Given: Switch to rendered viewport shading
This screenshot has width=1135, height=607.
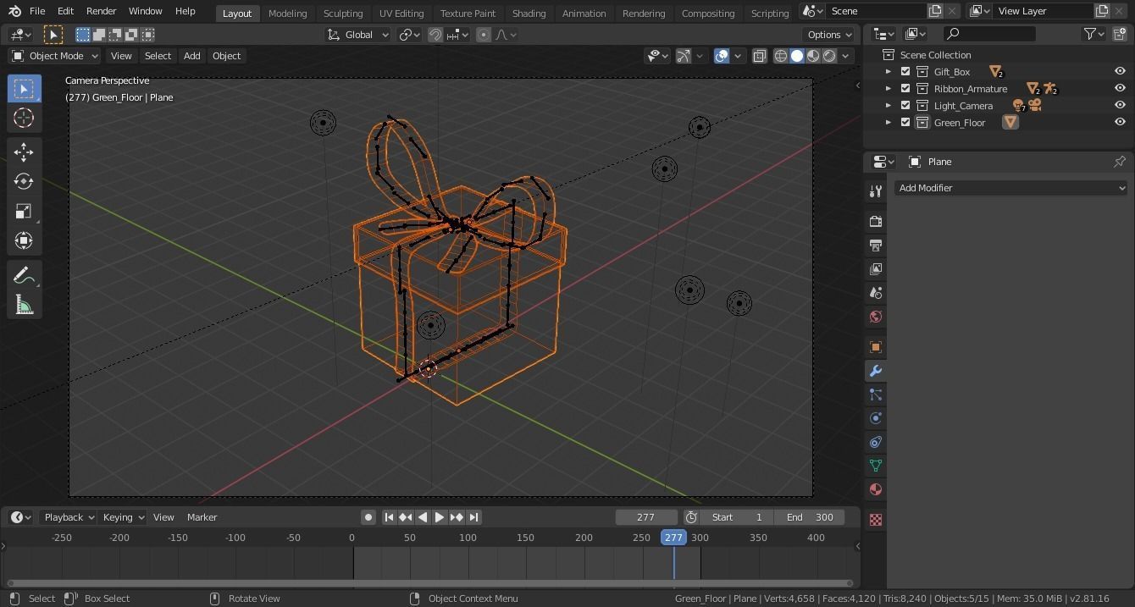Looking at the screenshot, I should click(x=829, y=56).
